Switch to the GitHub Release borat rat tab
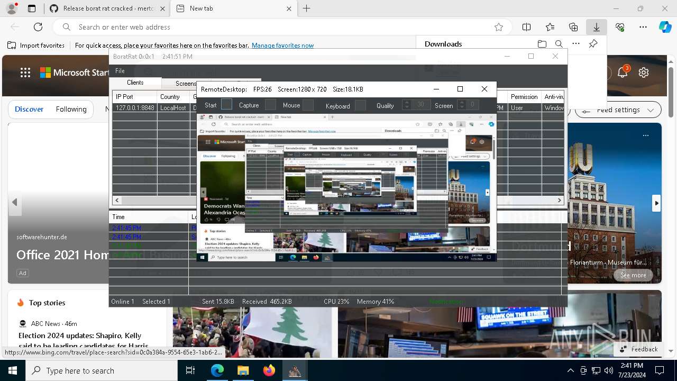Screen dimensions: 677x381 coord(107,8)
